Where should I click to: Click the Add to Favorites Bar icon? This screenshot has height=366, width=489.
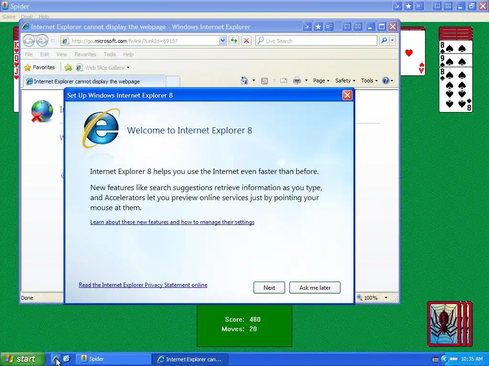point(68,68)
